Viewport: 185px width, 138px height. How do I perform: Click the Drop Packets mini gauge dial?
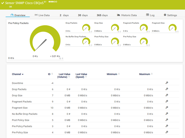86,27
